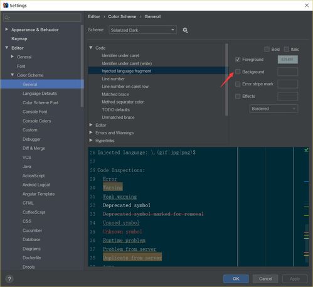Expand Appearance & Behavior section
This screenshot has width=313, height=287.
[x=7, y=30]
